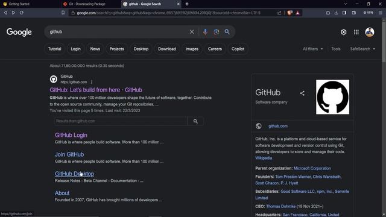Toggle the browser sidebar panel icon
Screen dimensions: 386x217
344,13
